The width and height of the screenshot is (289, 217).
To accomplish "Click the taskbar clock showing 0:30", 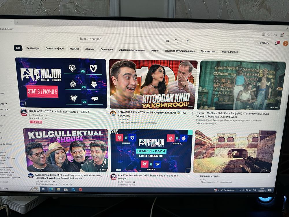I will tap(262, 190).
